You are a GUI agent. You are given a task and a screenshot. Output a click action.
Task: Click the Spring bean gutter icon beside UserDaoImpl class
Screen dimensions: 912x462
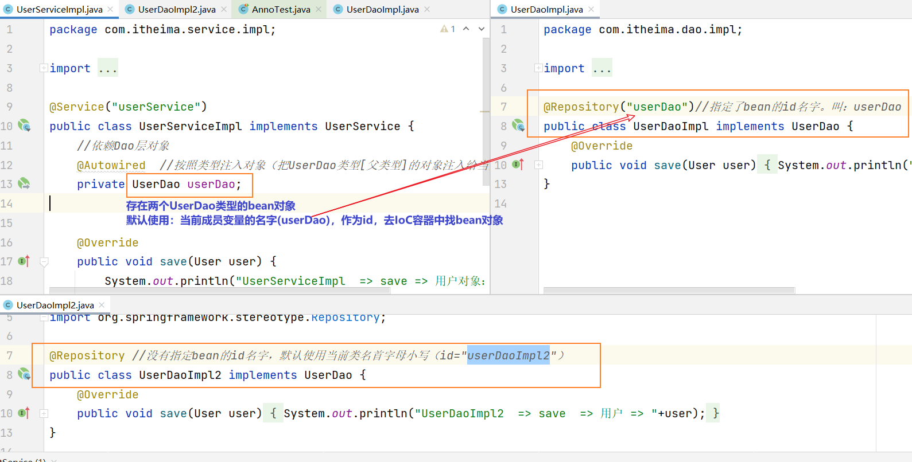pos(518,125)
